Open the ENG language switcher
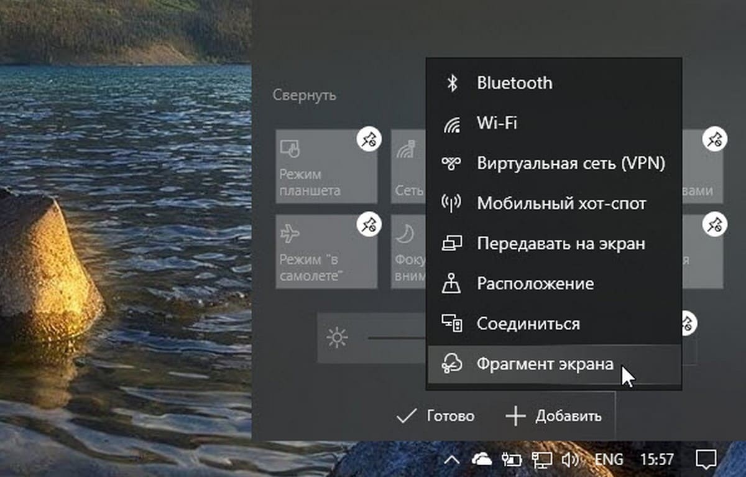This screenshot has width=746, height=477. point(609,460)
